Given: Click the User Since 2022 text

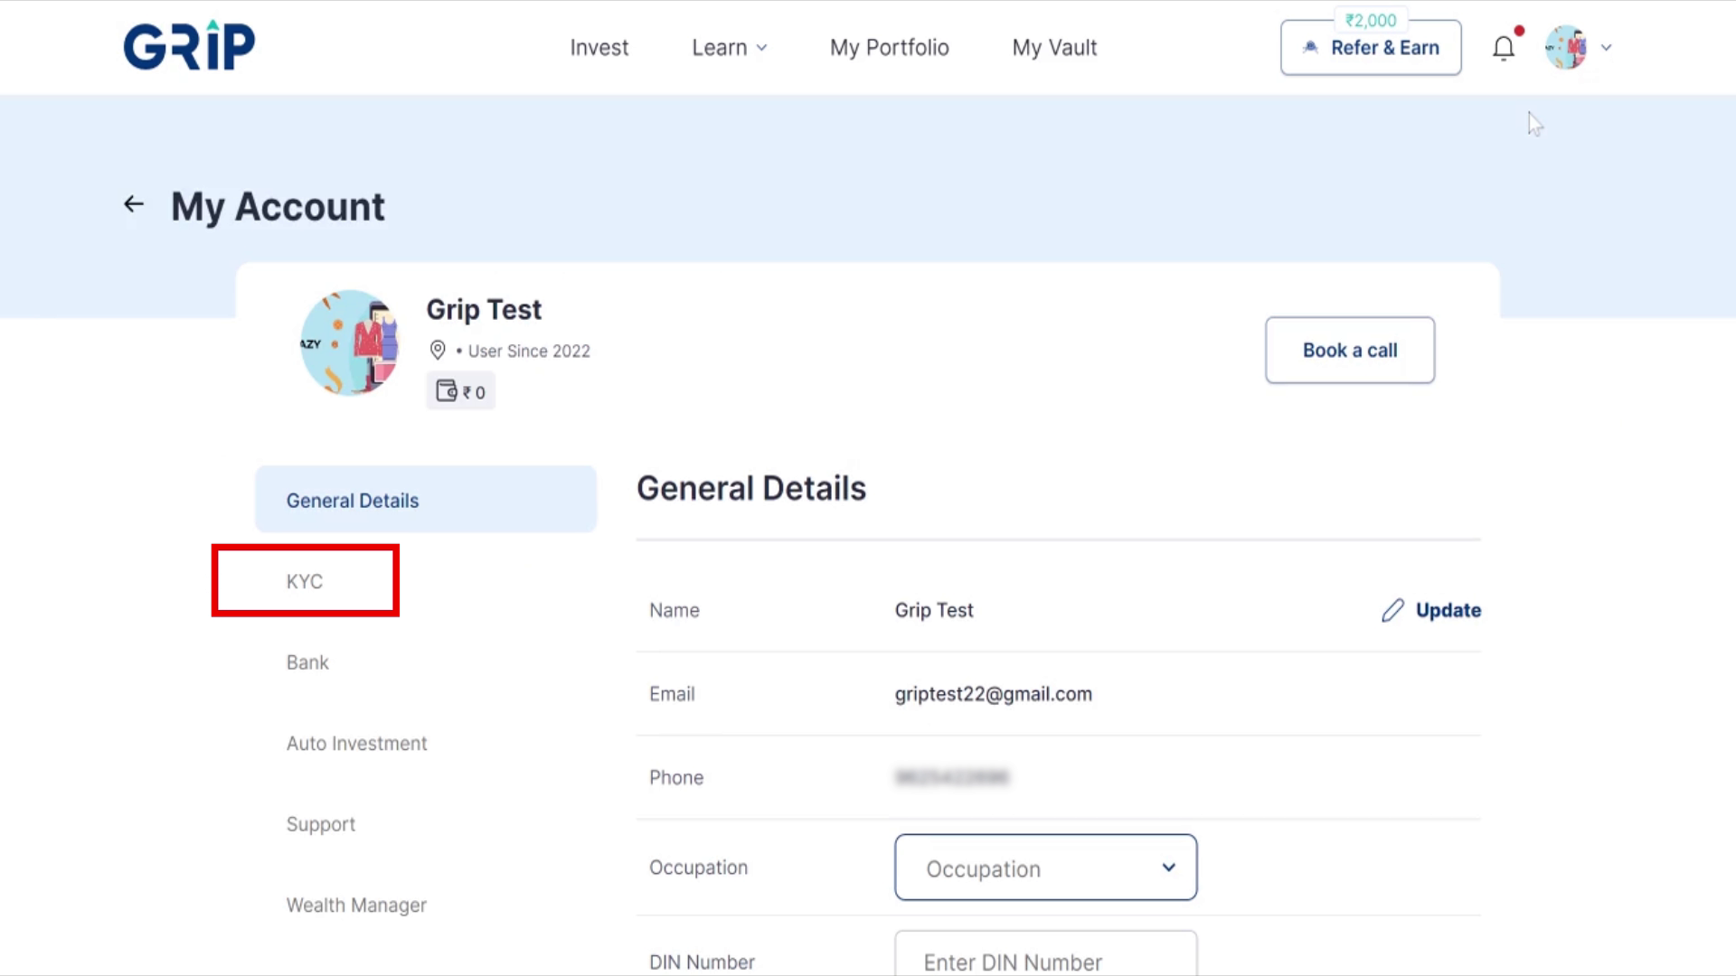Looking at the screenshot, I should 529,351.
